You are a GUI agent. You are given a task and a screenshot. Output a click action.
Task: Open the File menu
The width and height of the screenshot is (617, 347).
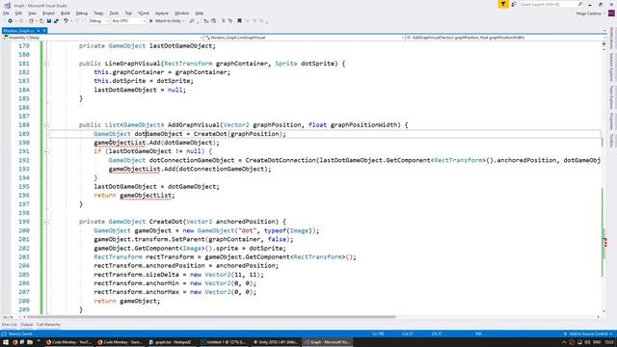(x=6, y=13)
